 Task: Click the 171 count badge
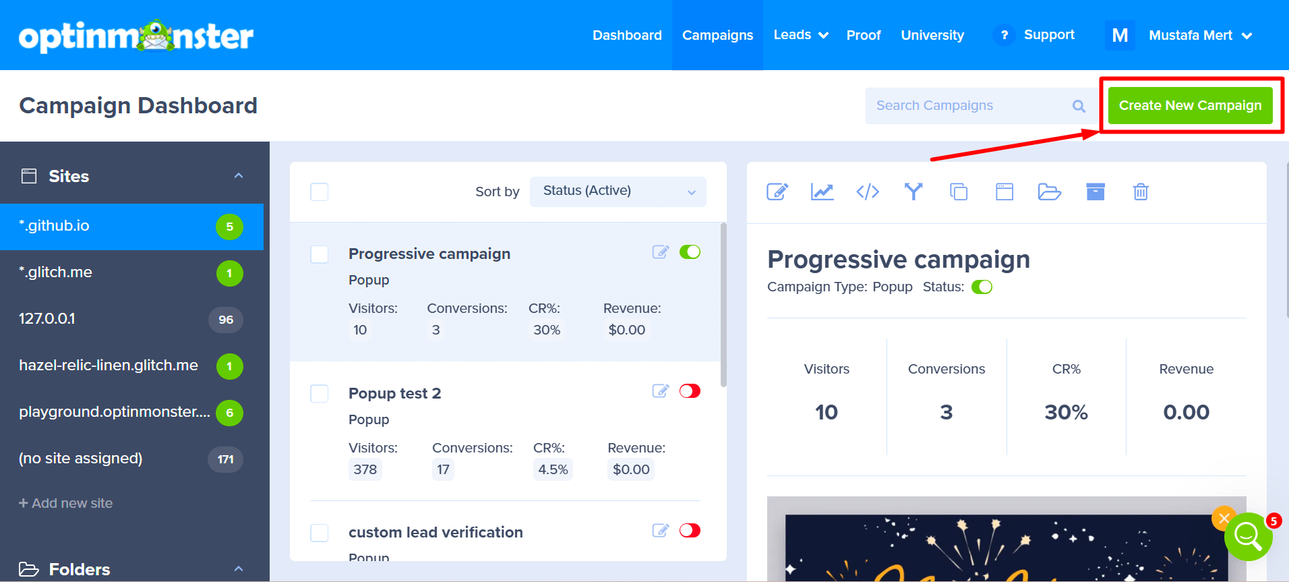coord(225,459)
